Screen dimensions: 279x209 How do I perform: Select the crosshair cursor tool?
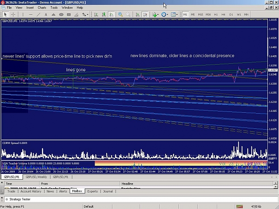13,15
